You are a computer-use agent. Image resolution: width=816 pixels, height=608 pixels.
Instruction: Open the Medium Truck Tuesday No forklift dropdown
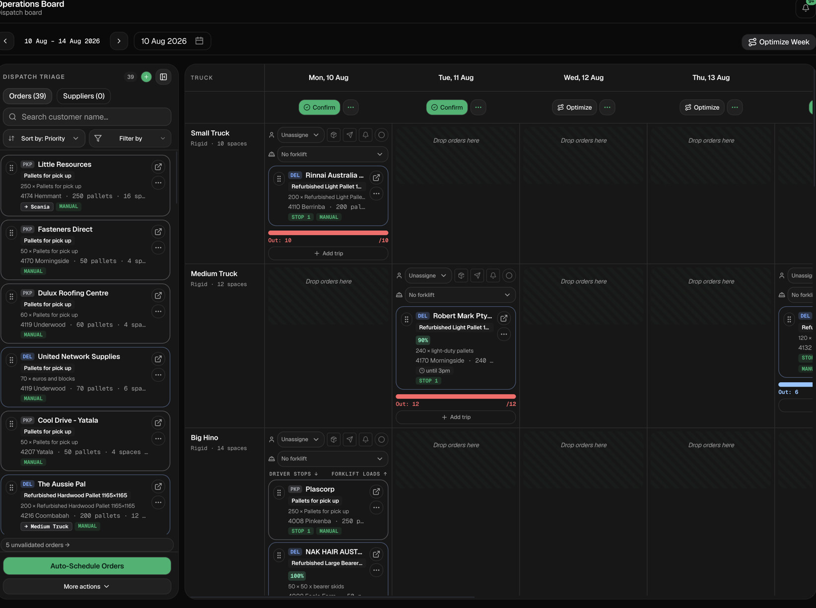coord(460,295)
